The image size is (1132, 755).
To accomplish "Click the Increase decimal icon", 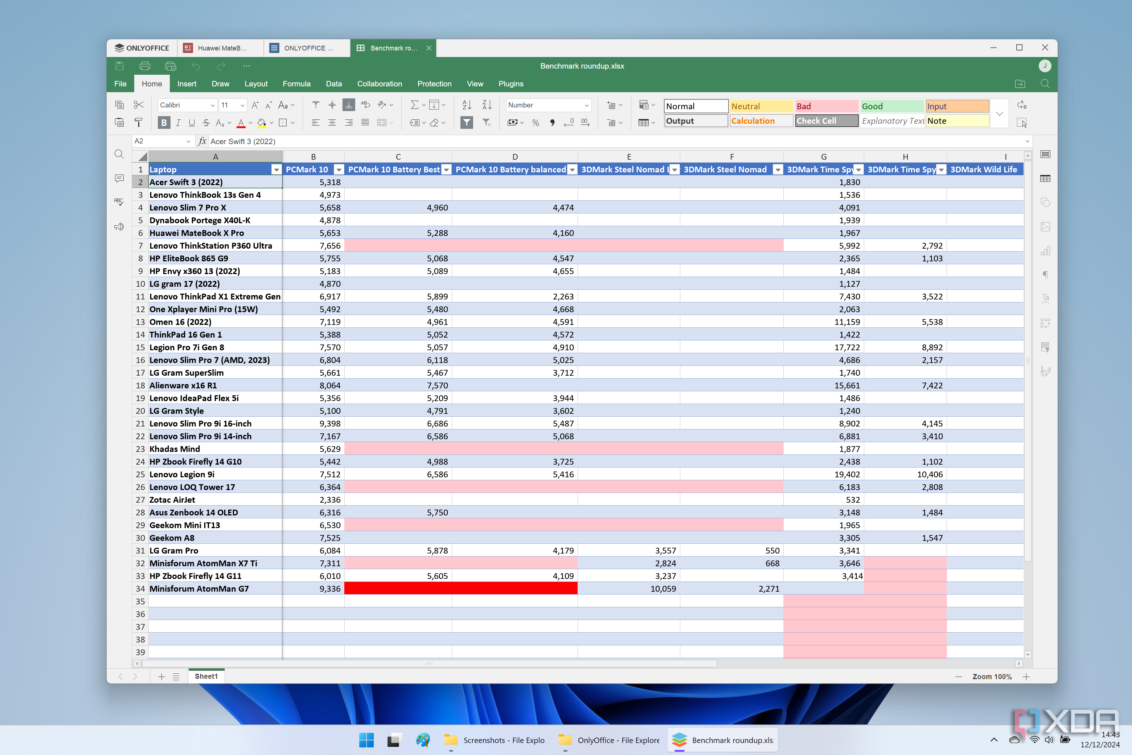I will pos(585,123).
